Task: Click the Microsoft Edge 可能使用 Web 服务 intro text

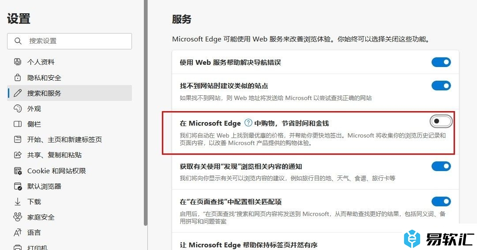Action: coord(301,39)
